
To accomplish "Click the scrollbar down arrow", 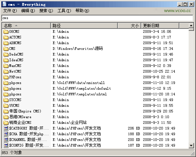I will click(x=191, y=146).
